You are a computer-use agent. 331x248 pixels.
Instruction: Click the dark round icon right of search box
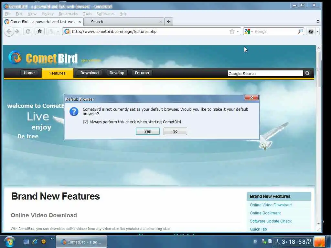(311, 32)
